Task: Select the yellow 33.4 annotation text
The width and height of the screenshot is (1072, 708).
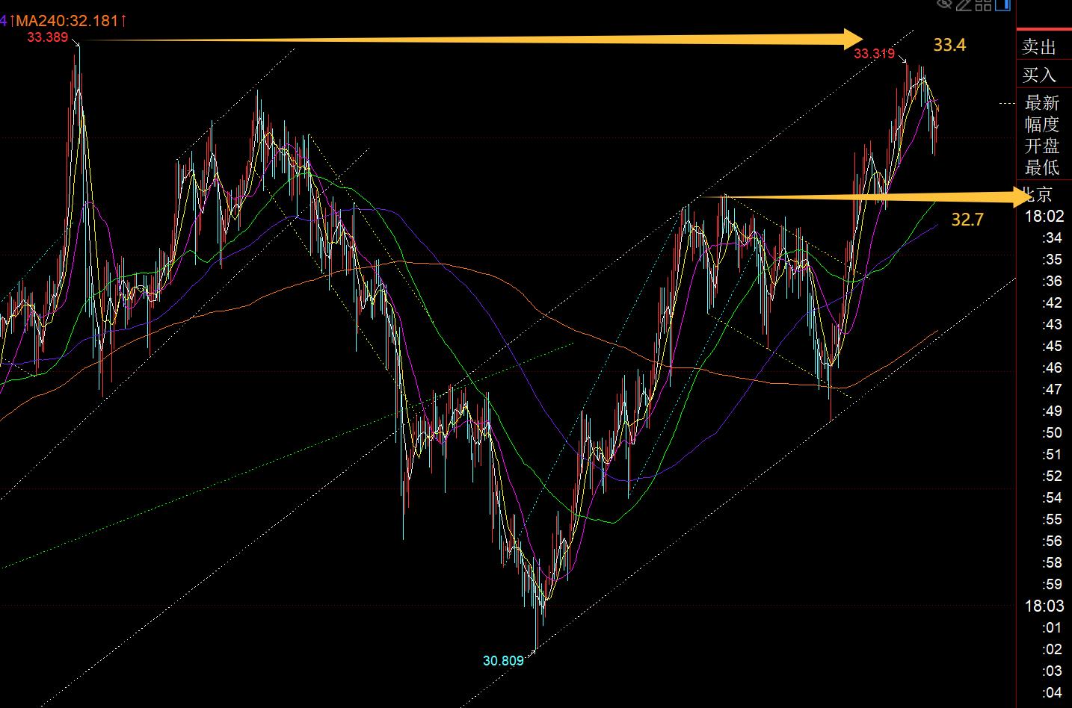Action: pyautogui.click(x=949, y=46)
